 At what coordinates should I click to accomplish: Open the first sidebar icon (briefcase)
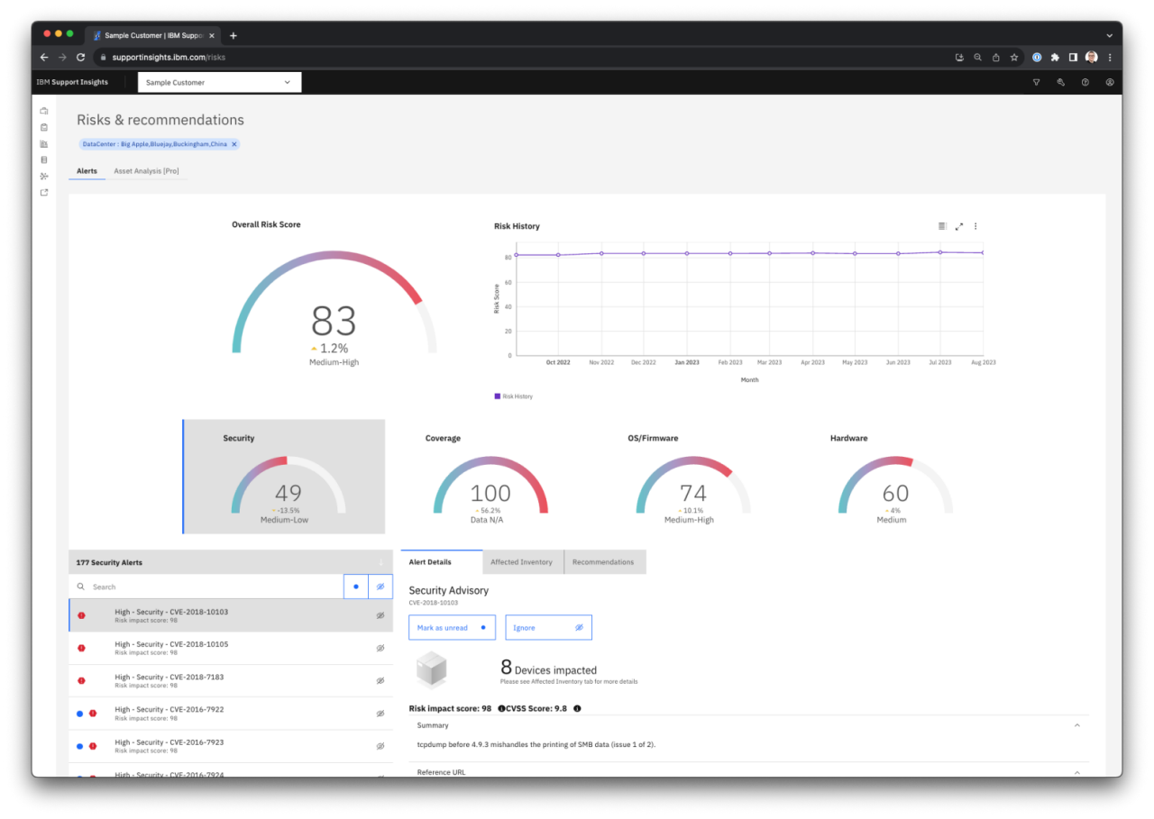pos(44,111)
